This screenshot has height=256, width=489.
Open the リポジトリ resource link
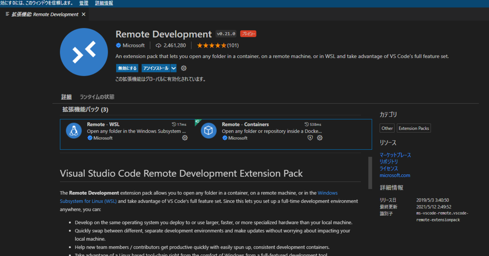click(x=389, y=162)
